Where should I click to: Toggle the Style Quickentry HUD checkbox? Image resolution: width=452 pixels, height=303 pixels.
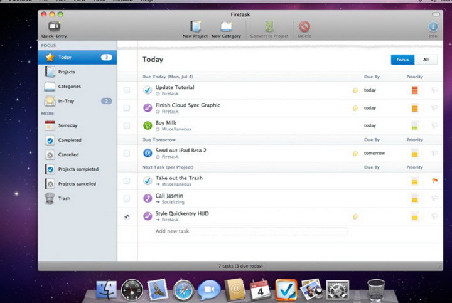[127, 216]
